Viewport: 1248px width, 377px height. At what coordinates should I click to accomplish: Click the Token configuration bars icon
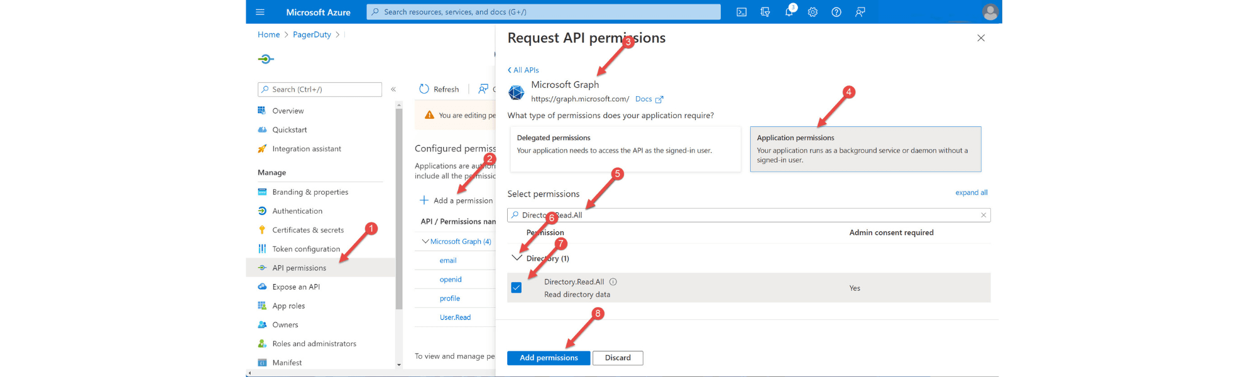(x=262, y=249)
